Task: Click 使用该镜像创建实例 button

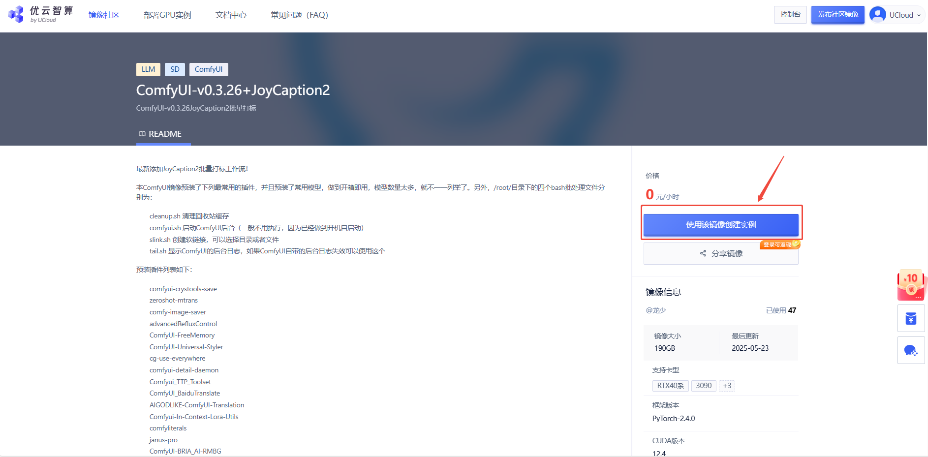Action: 721,225
